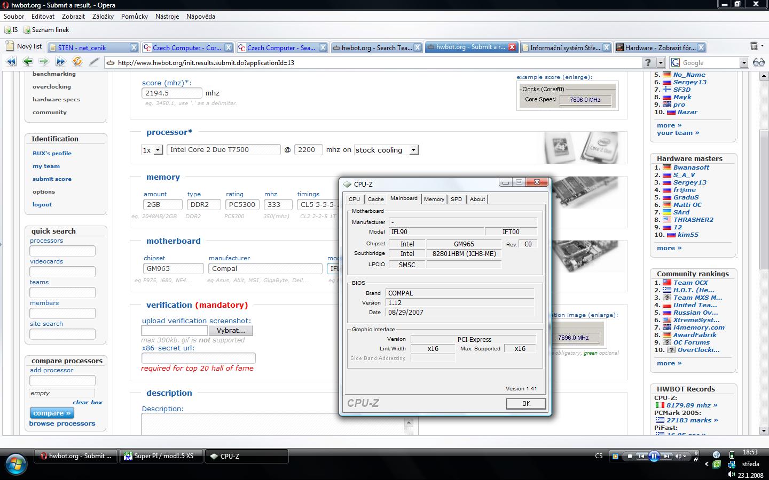Viewport: 769px width, 480px height.
Task: Switch to the Memory tab in CPU-Z
Action: coord(434,199)
